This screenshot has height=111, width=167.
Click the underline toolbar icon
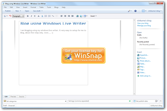pyautogui.click(x=35, y=16)
